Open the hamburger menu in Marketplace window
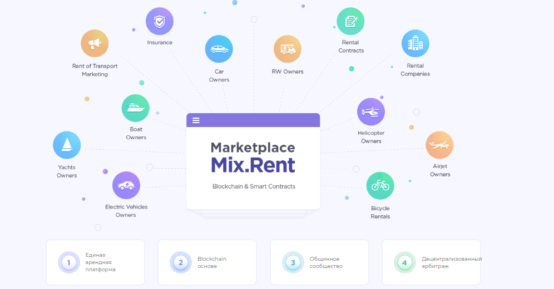The height and width of the screenshot is (289, 554). (196, 120)
